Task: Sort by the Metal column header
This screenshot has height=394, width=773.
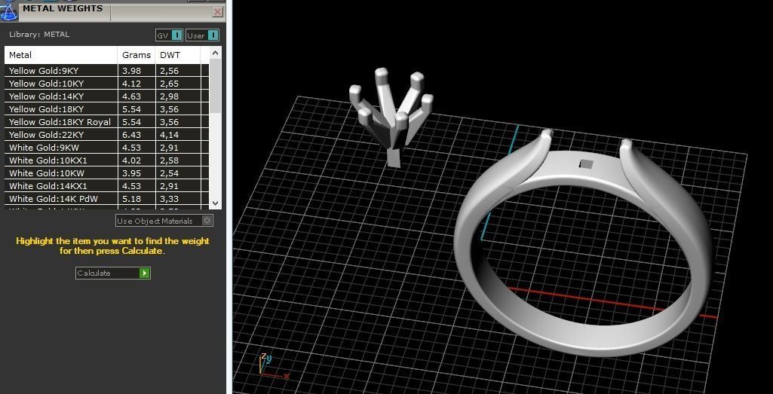Action: (x=61, y=55)
